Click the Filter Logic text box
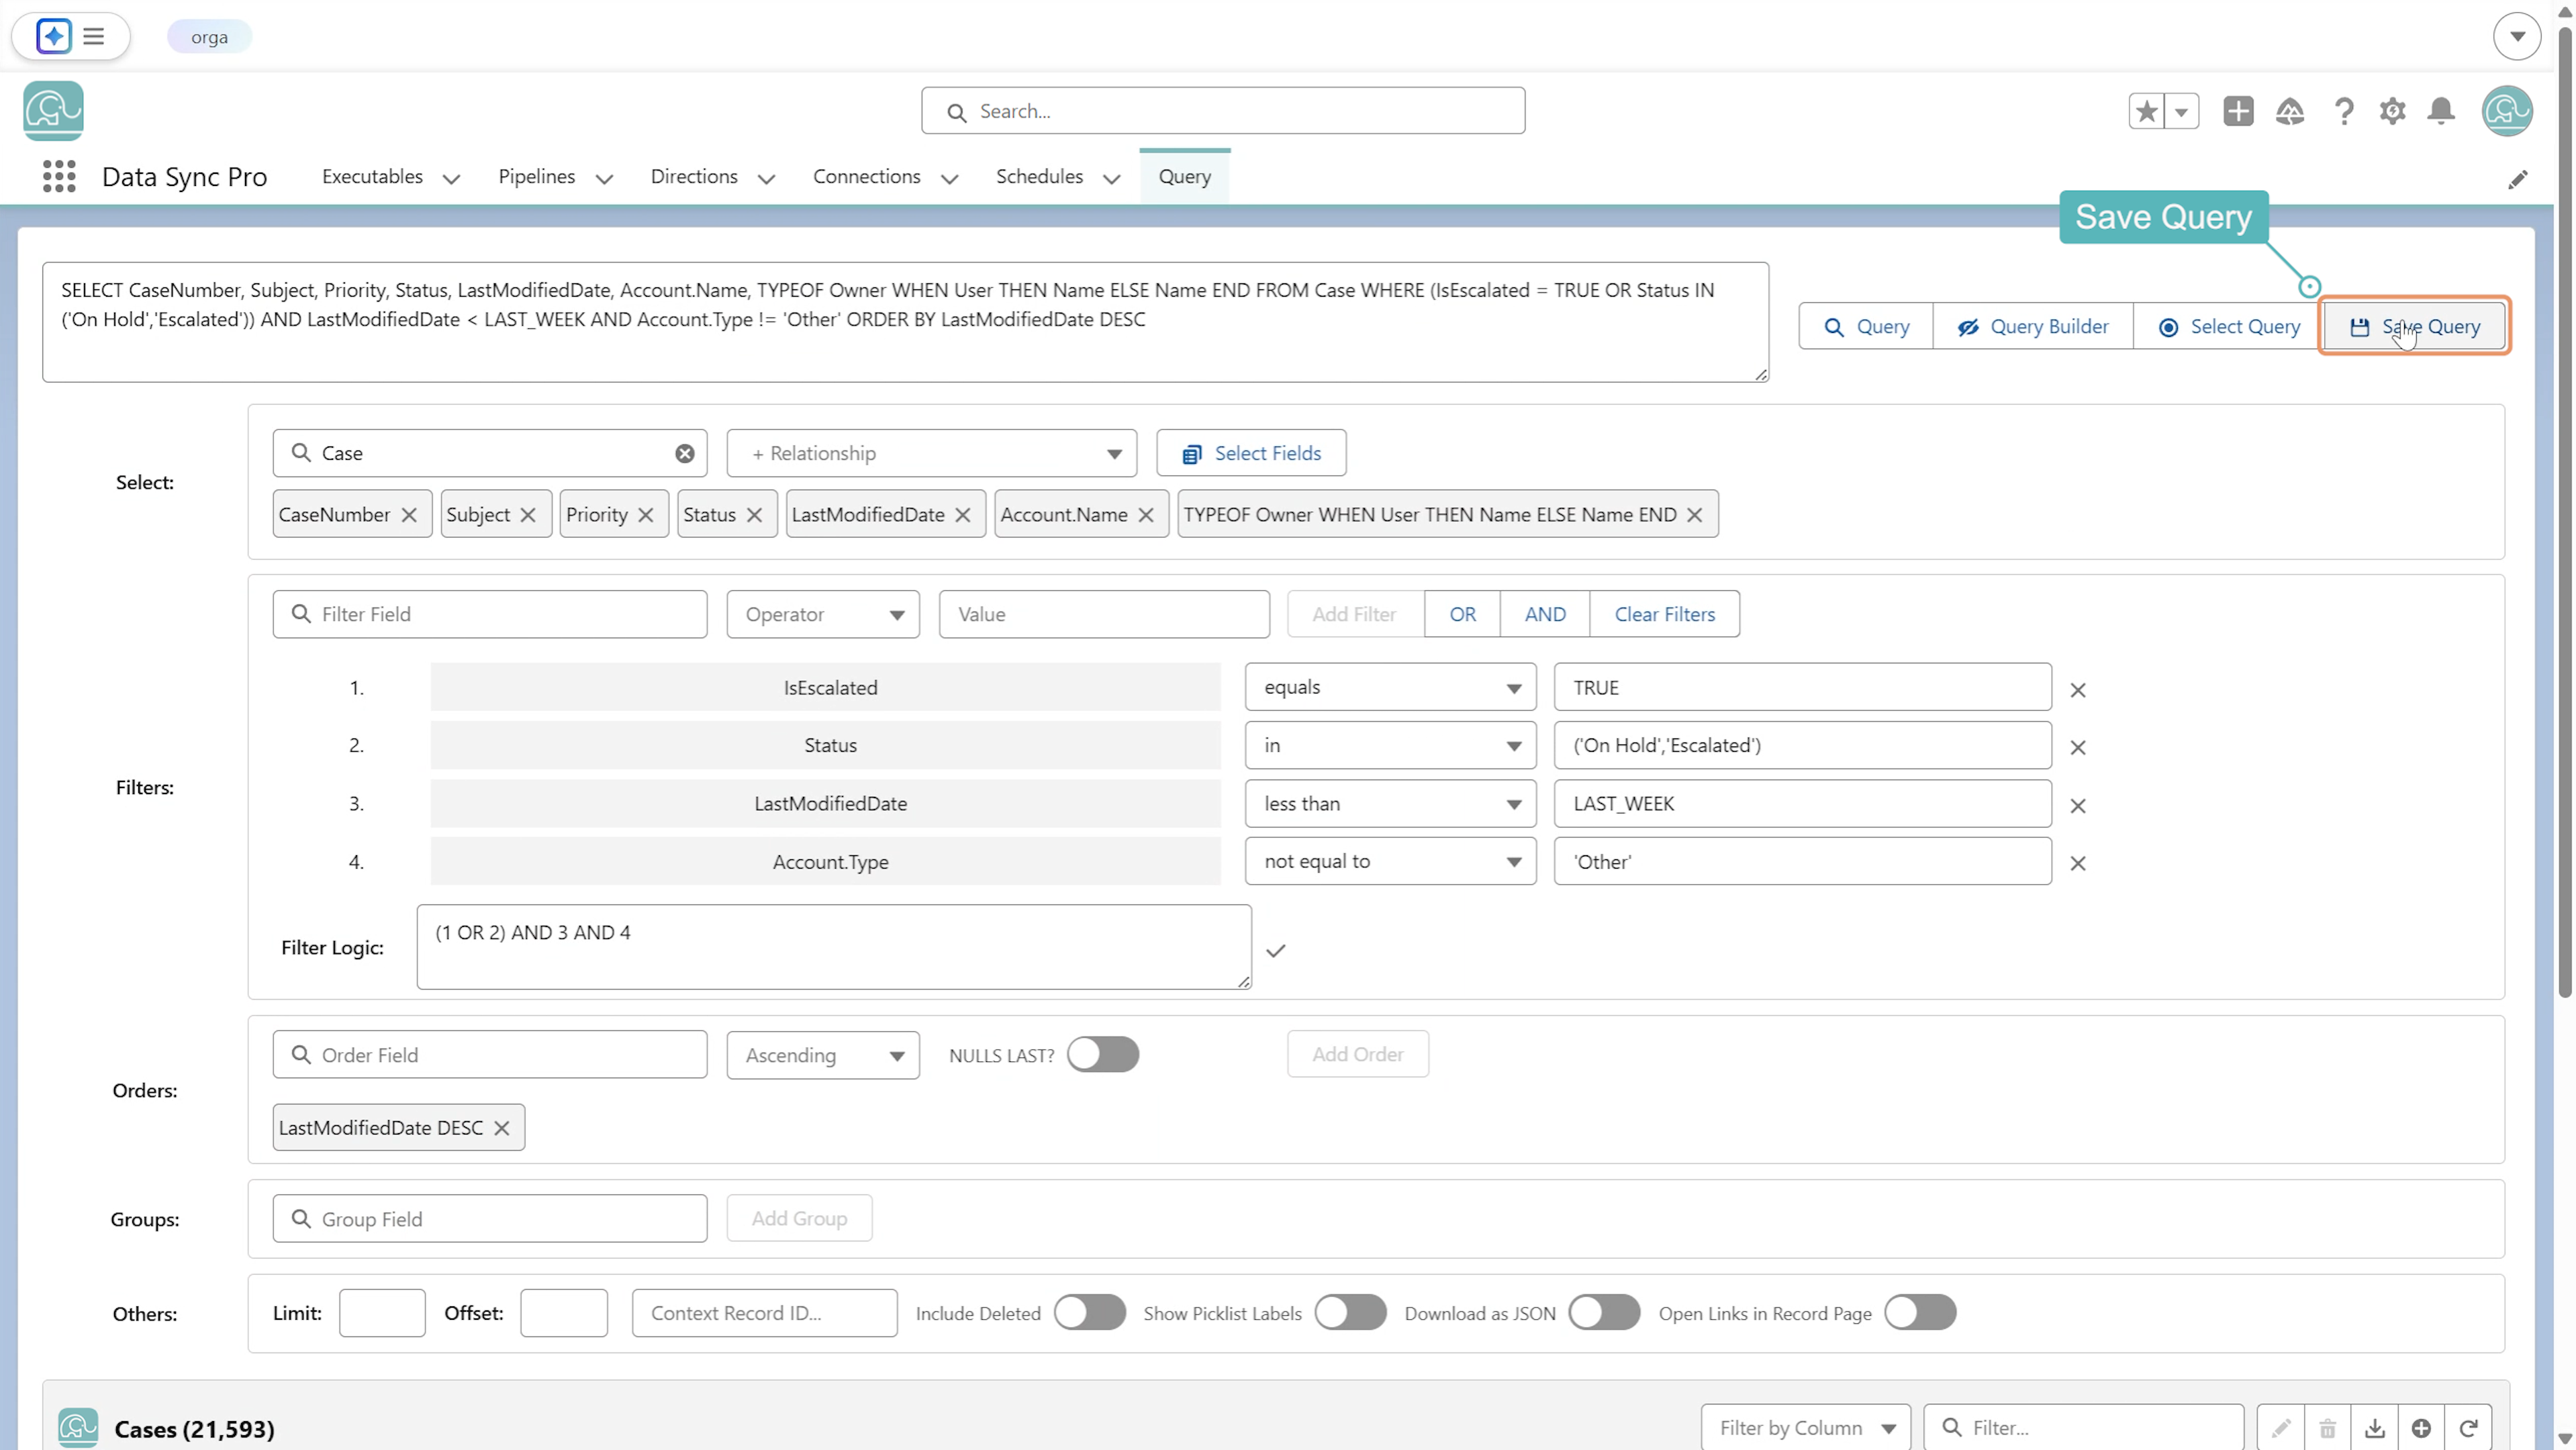The height and width of the screenshot is (1450, 2576). pyautogui.click(x=833, y=947)
